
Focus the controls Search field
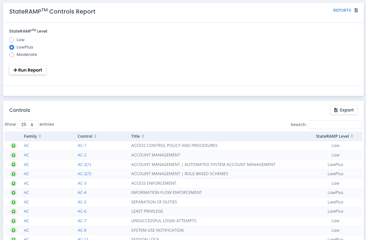pos(335,124)
